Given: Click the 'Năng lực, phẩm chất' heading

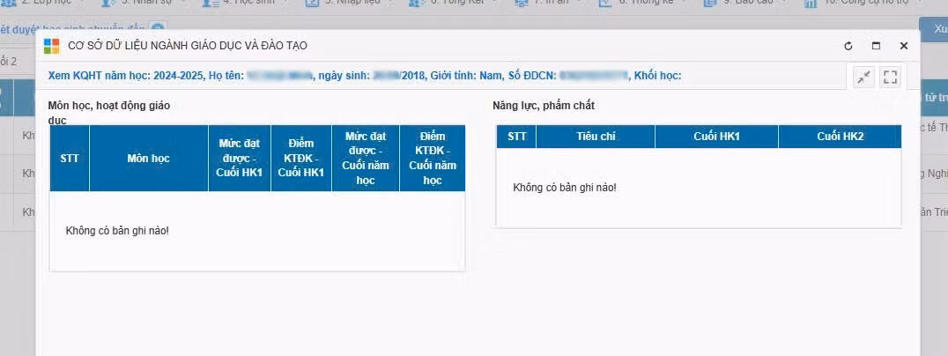Looking at the screenshot, I should pos(544,106).
